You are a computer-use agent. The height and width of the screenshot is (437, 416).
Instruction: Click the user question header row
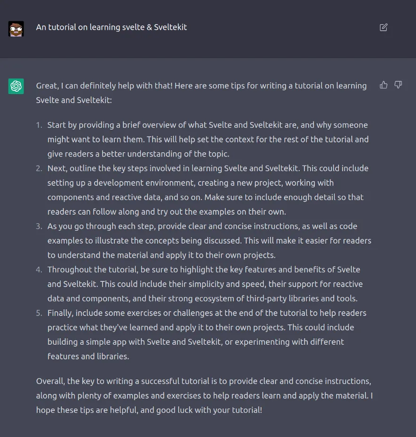click(x=208, y=27)
